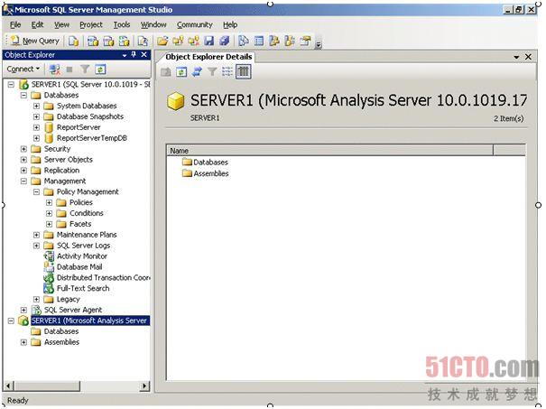Open the Tools menu

click(x=122, y=24)
